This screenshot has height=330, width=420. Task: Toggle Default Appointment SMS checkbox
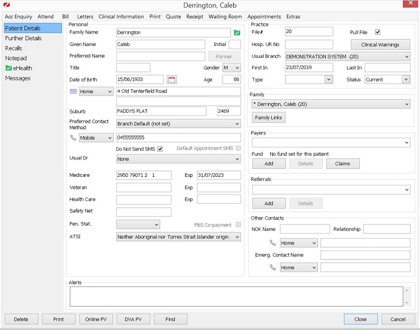(x=238, y=148)
